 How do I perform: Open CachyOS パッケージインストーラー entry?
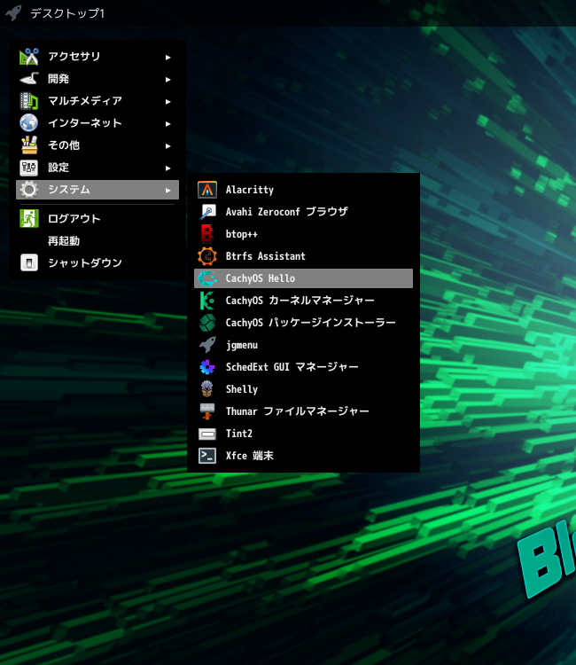pyautogui.click(x=303, y=323)
